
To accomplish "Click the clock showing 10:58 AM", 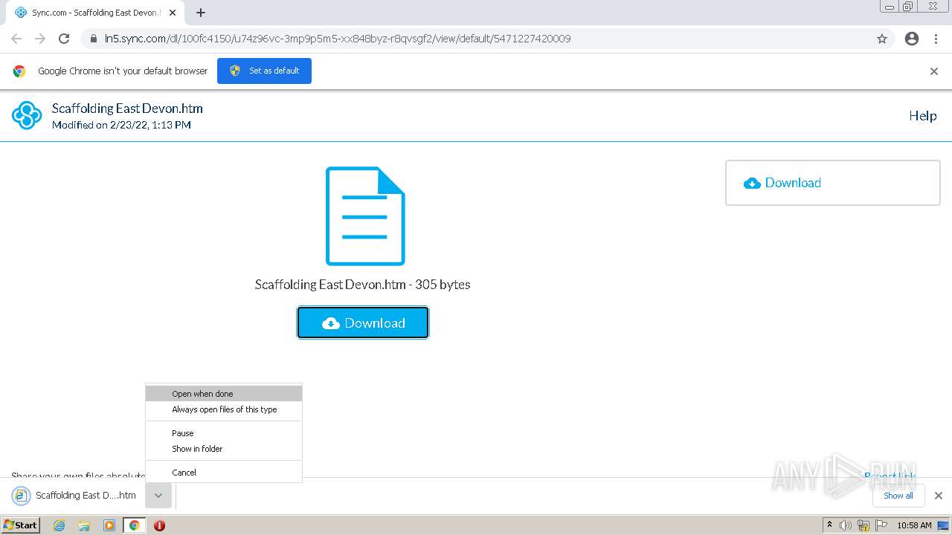I will (x=914, y=525).
